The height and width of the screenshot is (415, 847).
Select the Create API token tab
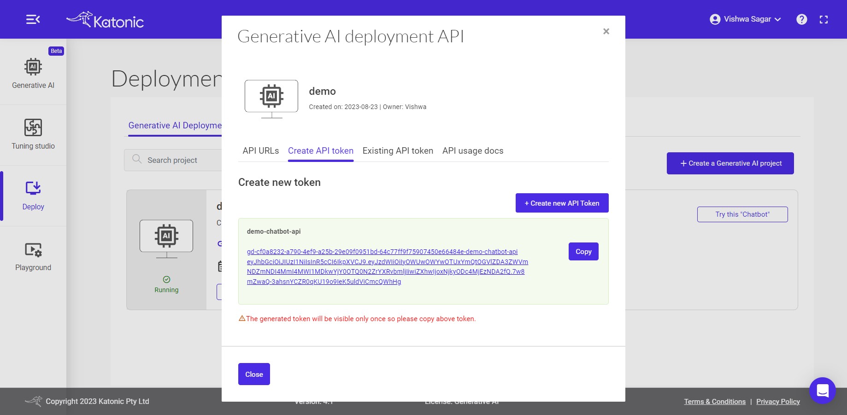[321, 151]
